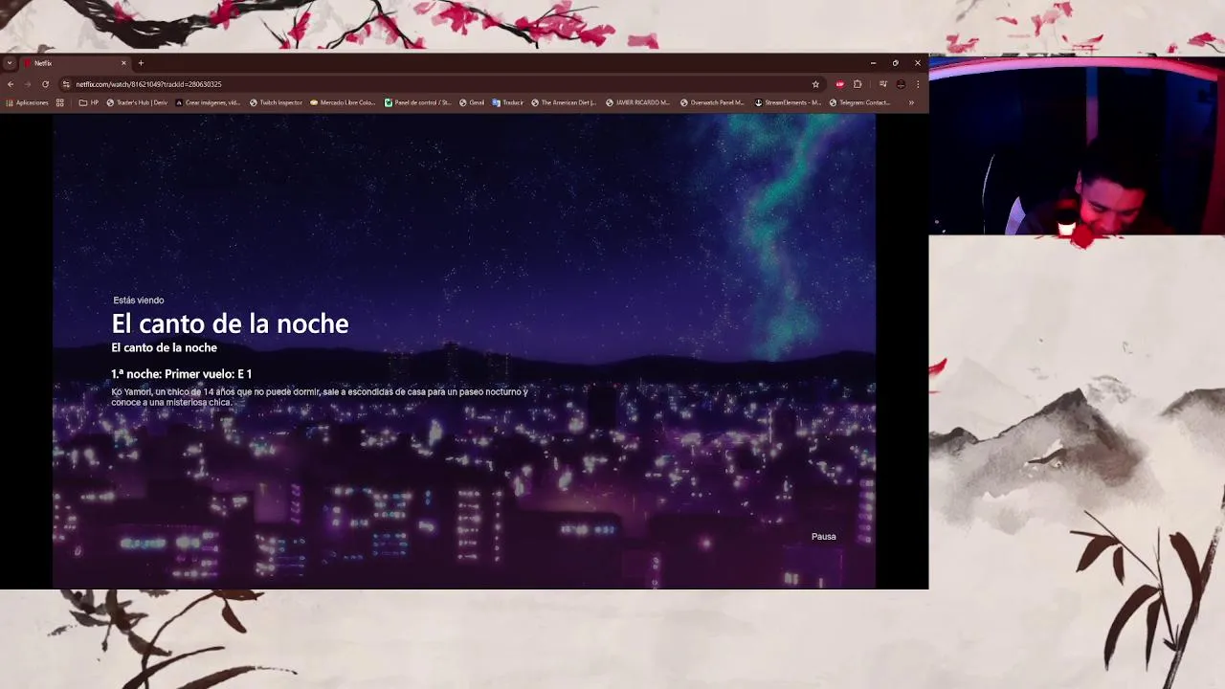Image resolution: width=1225 pixels, height=689 pixels.
Task: Go back to the previous page
Action: 11,84
